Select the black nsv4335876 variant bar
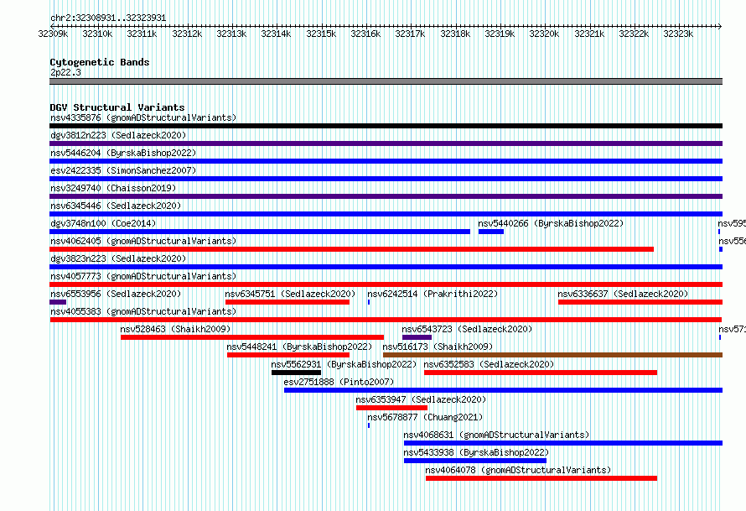746x511 pixels. [386, 126]
